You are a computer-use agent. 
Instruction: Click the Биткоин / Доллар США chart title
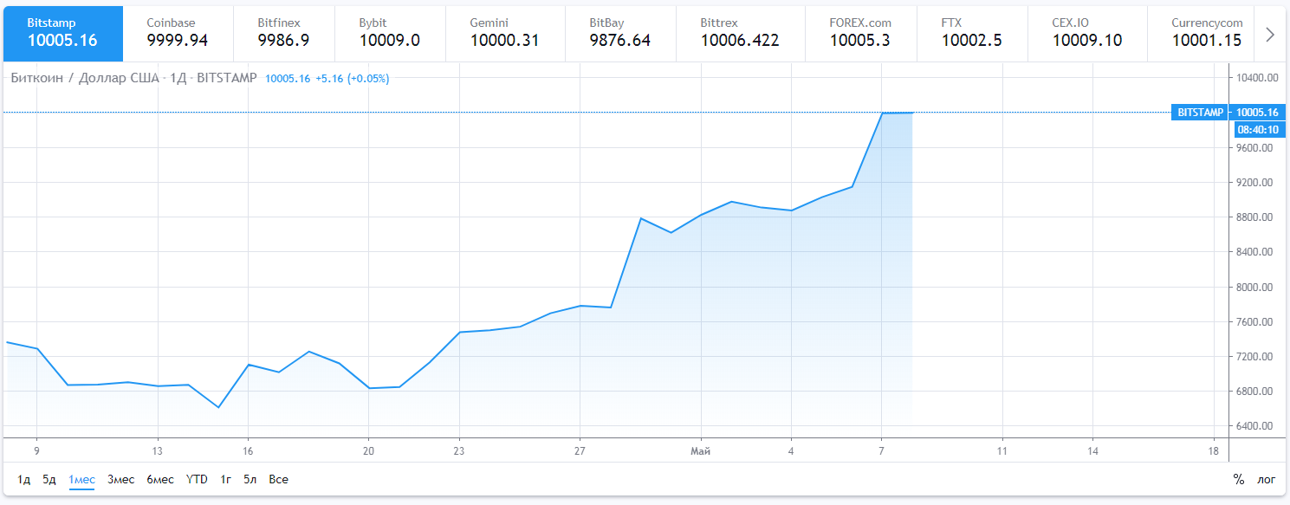point(133,78)
